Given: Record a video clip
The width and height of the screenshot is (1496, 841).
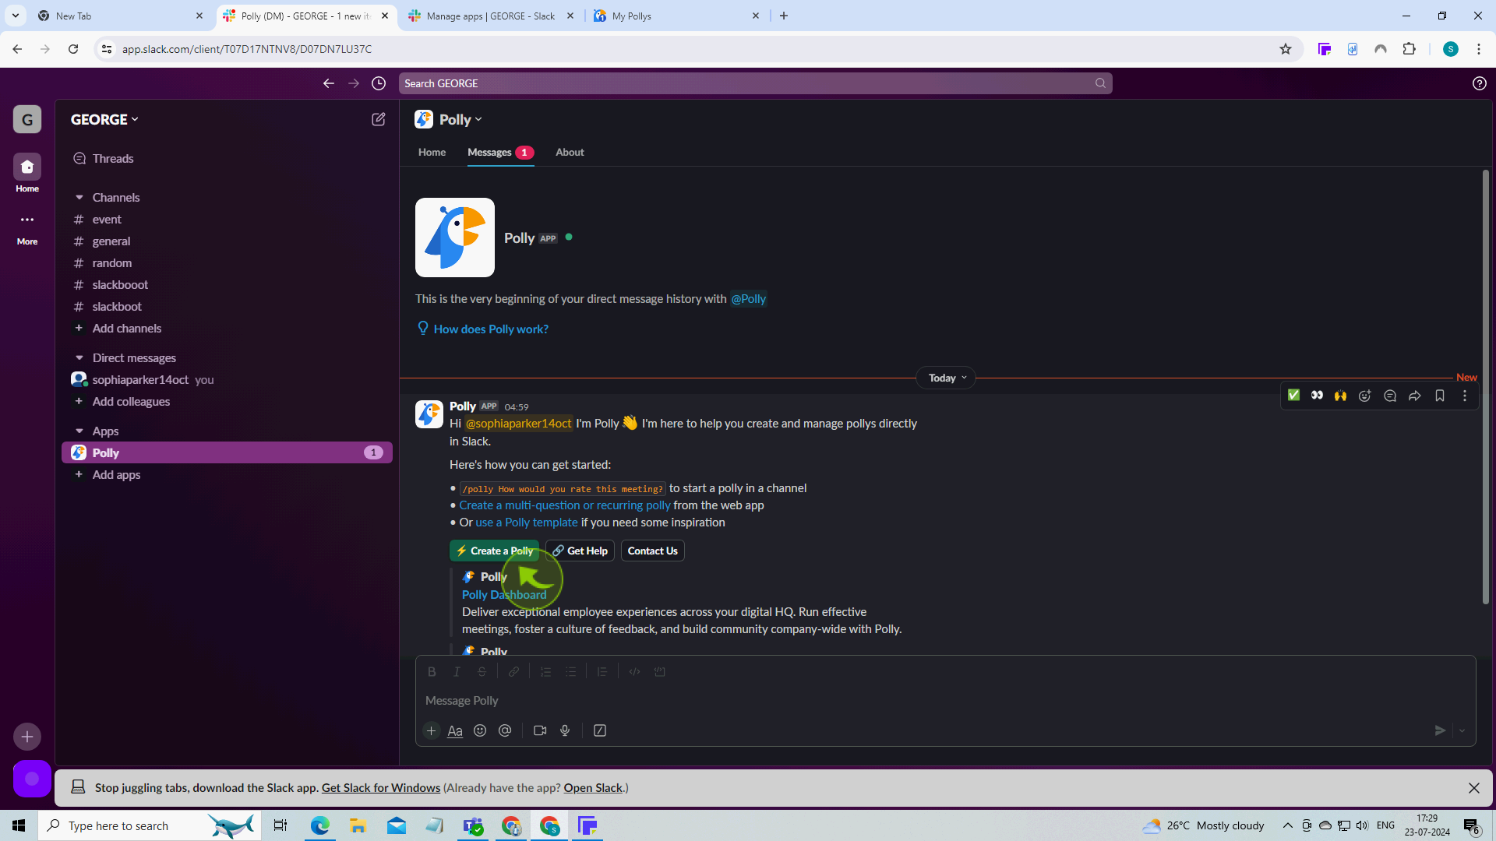Looking at the screenshot, I should (540, 730).
